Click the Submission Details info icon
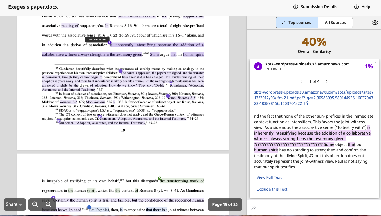 pos(296,7)
